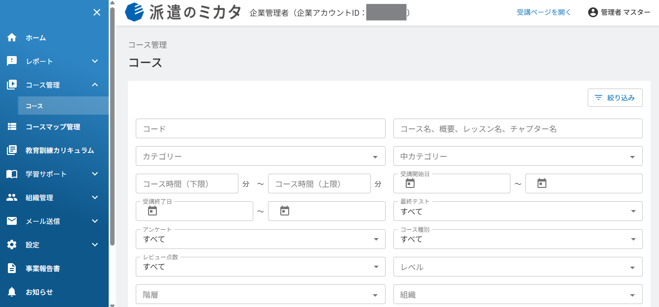Screen dimensions: 659x307
Task: Click the filter icon in 絞り込み button
Action: 599,97
